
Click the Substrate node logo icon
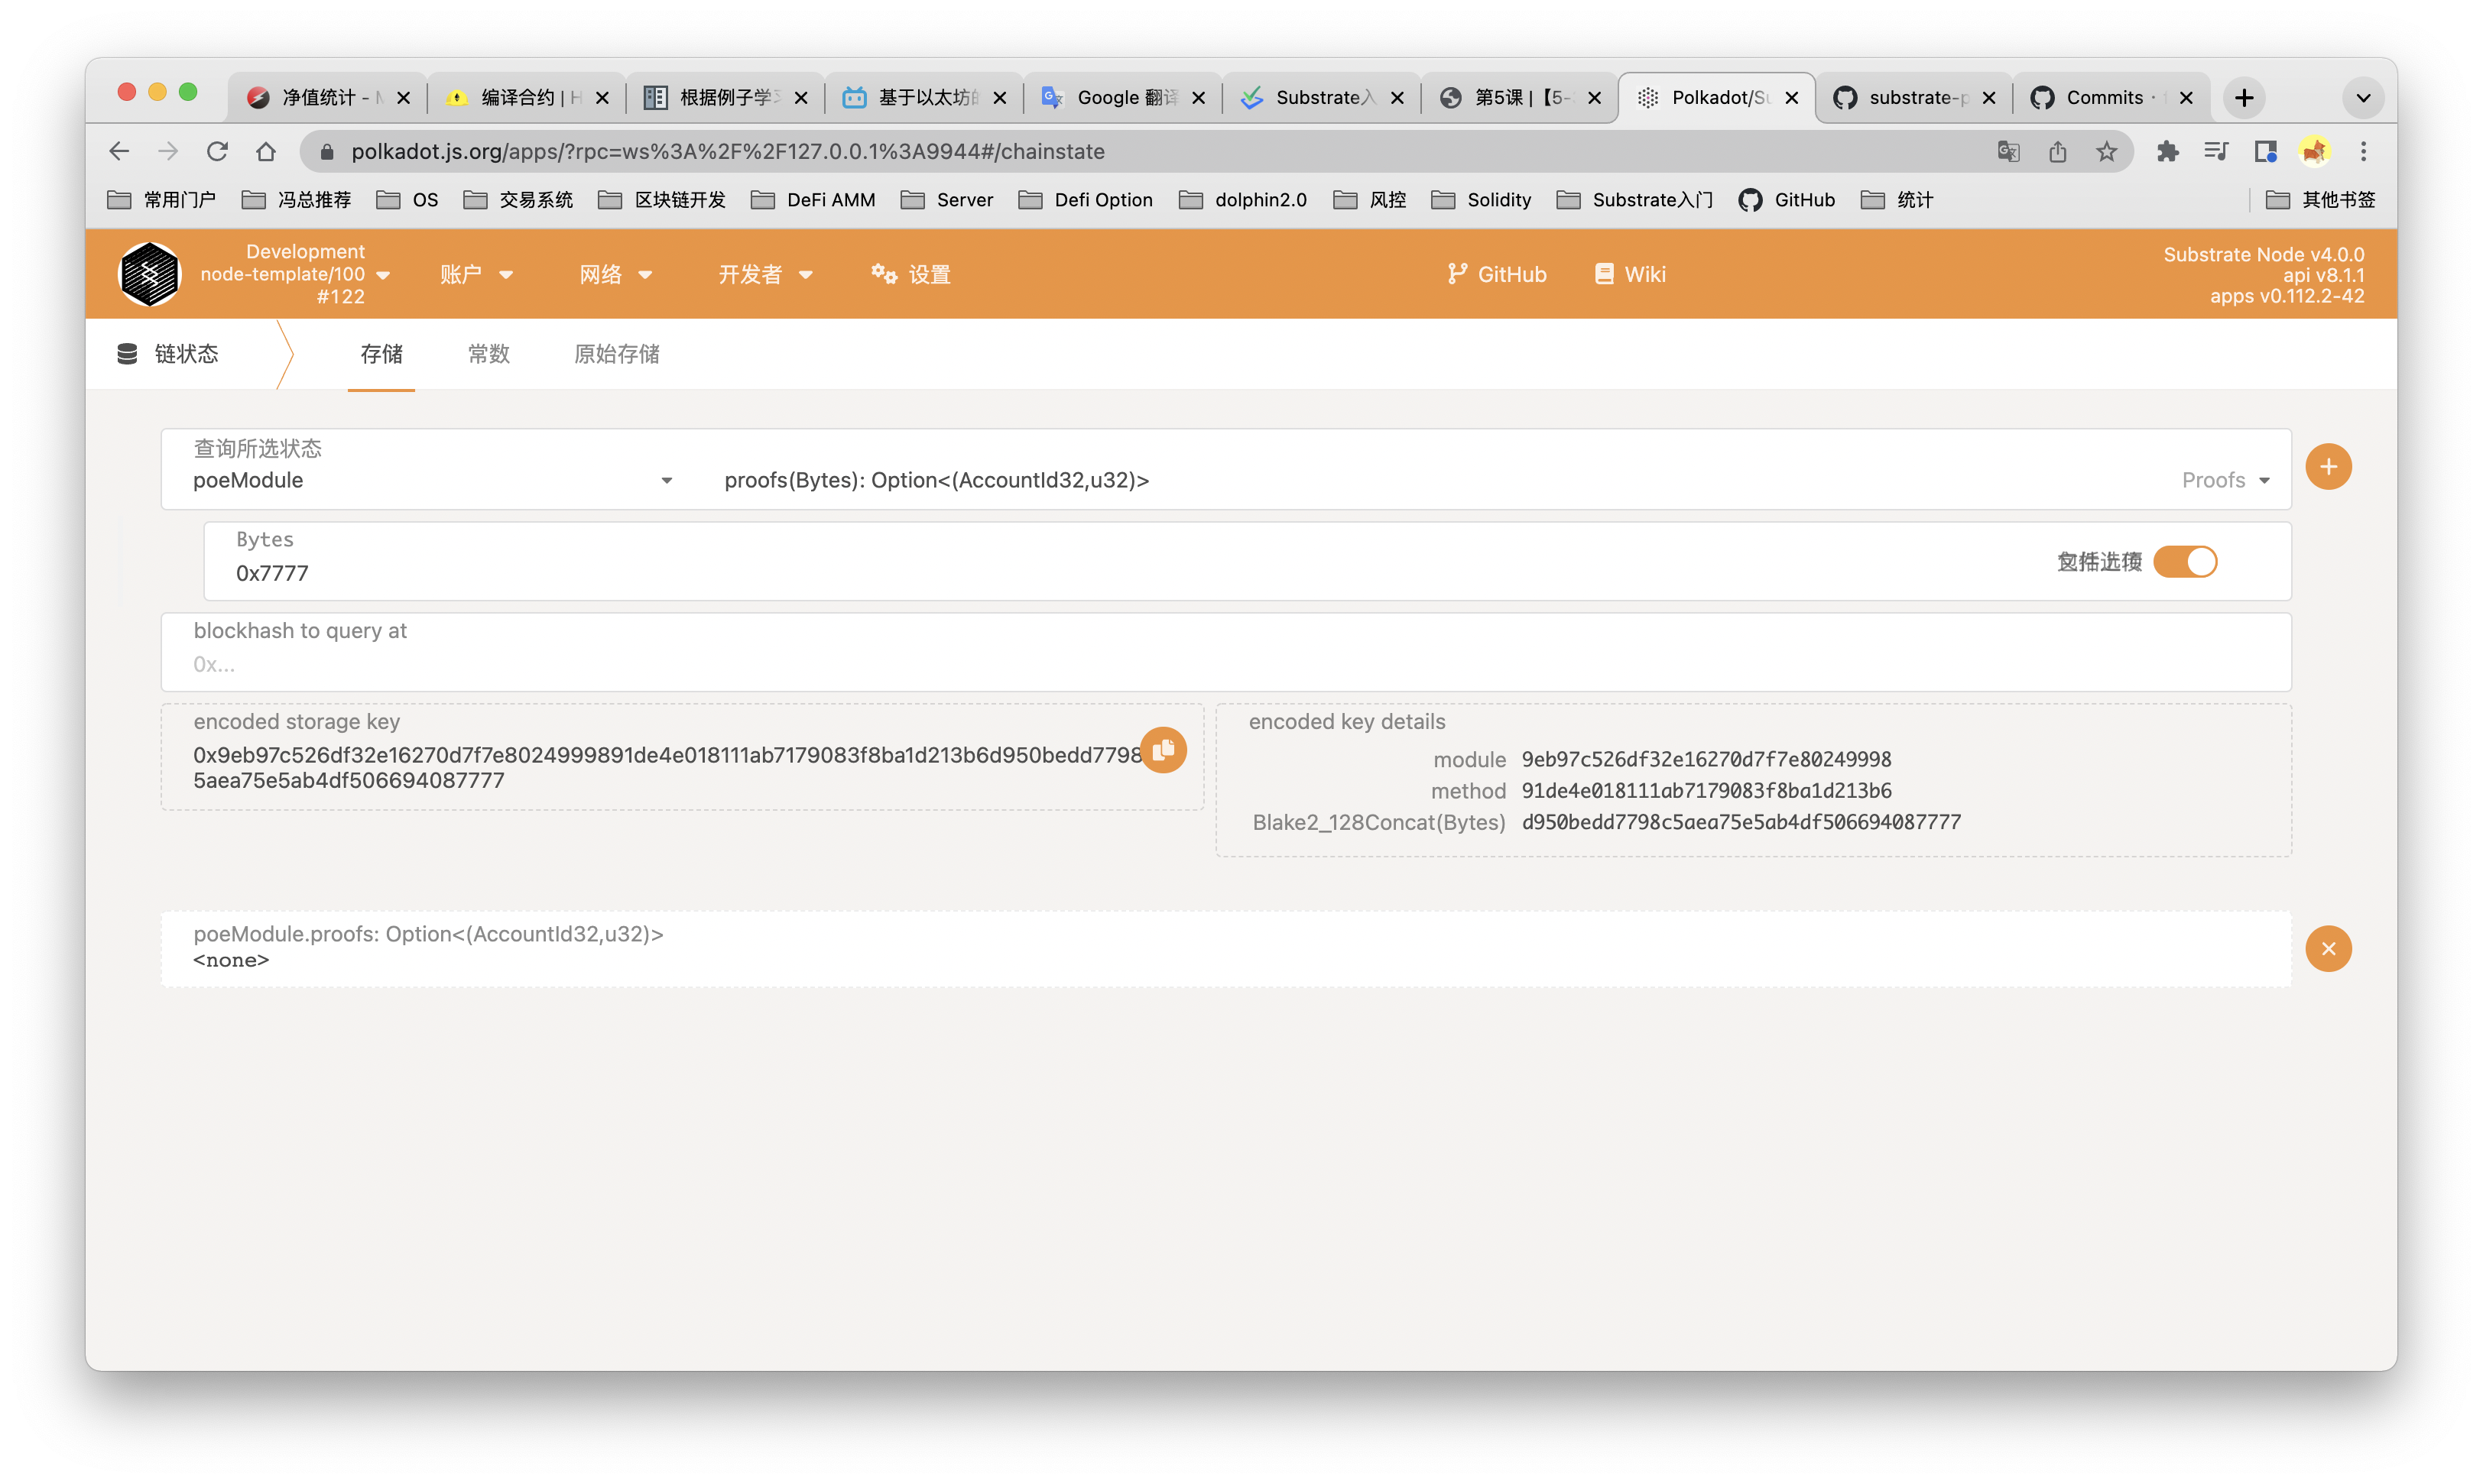[x=150, y=274]
